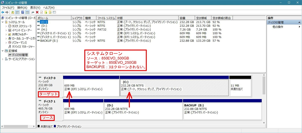Screen dimensions: 302x133
Task: Click the Forward arrow in toolbar
Action: coord(7,12)
